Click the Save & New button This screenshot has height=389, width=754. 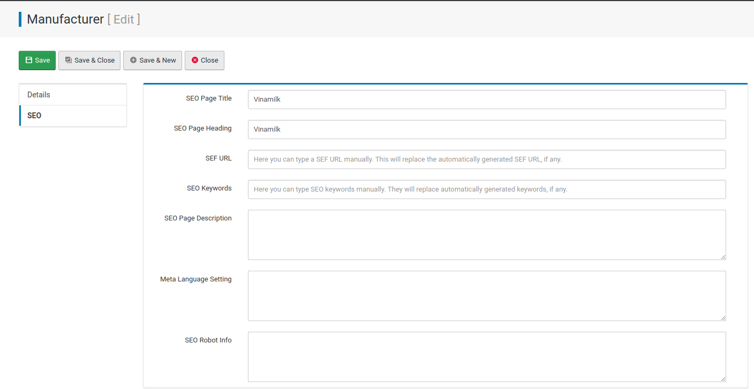click(x=153, y=60)
